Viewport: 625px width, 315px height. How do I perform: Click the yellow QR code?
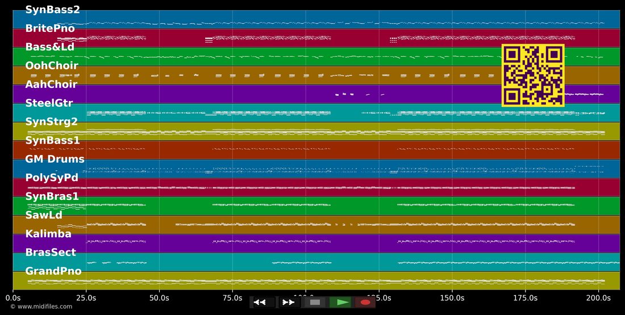tap(533, 75)
